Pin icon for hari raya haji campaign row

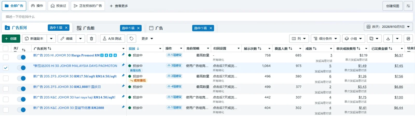tap(123, 96)
